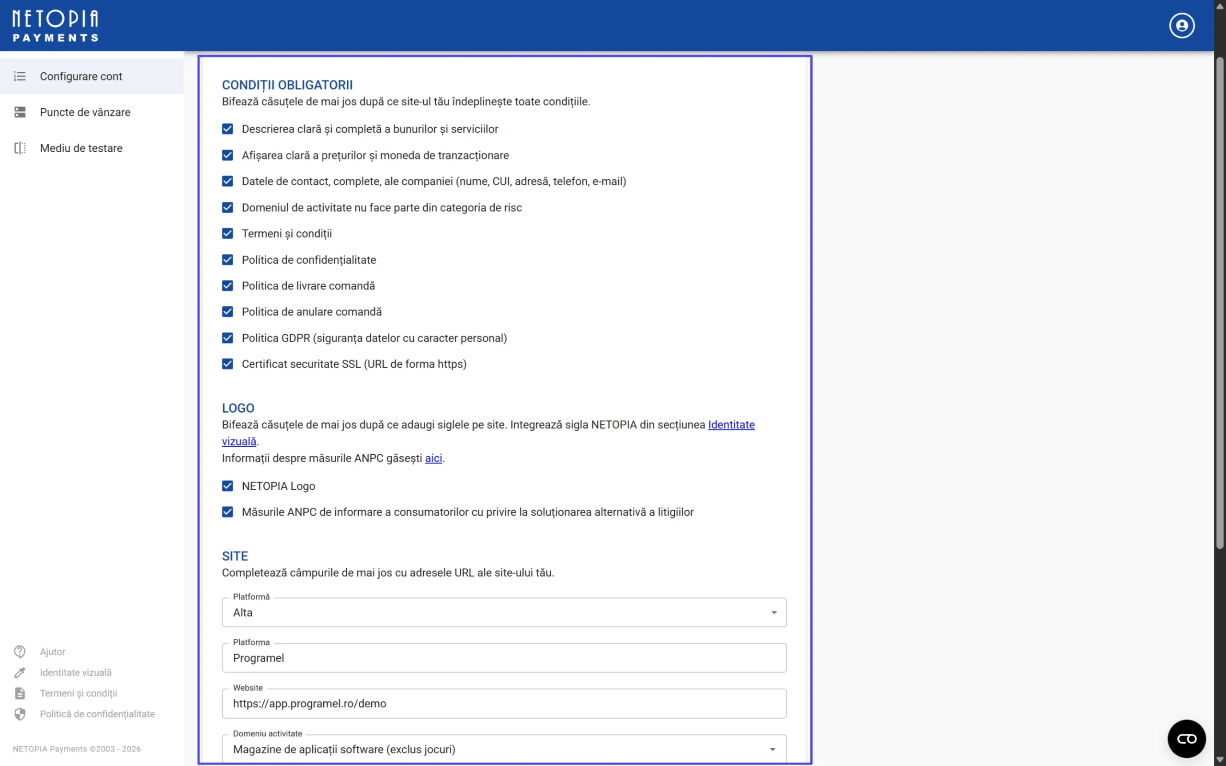Click the Politică de confidențialitate shield icon
This screenshot has width=1226, height=766.
20,714
